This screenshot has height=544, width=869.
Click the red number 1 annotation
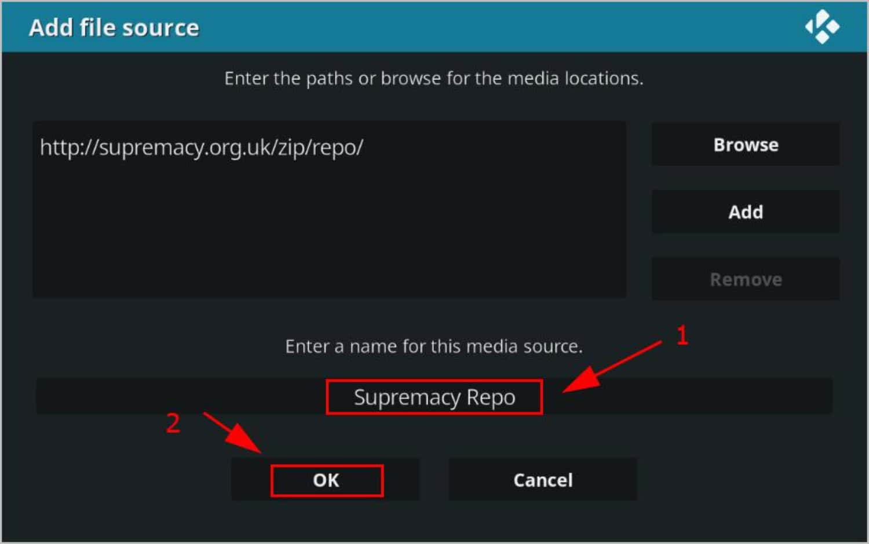[682, 335]
